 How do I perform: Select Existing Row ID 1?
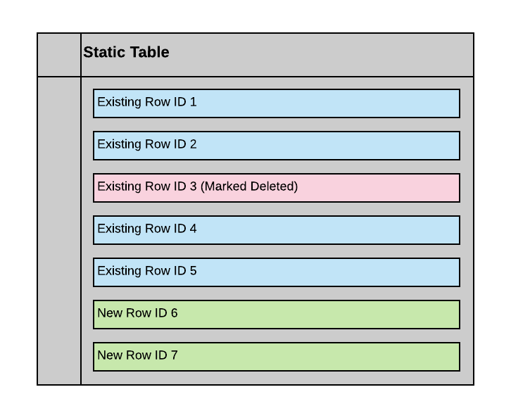coord(276,103)
